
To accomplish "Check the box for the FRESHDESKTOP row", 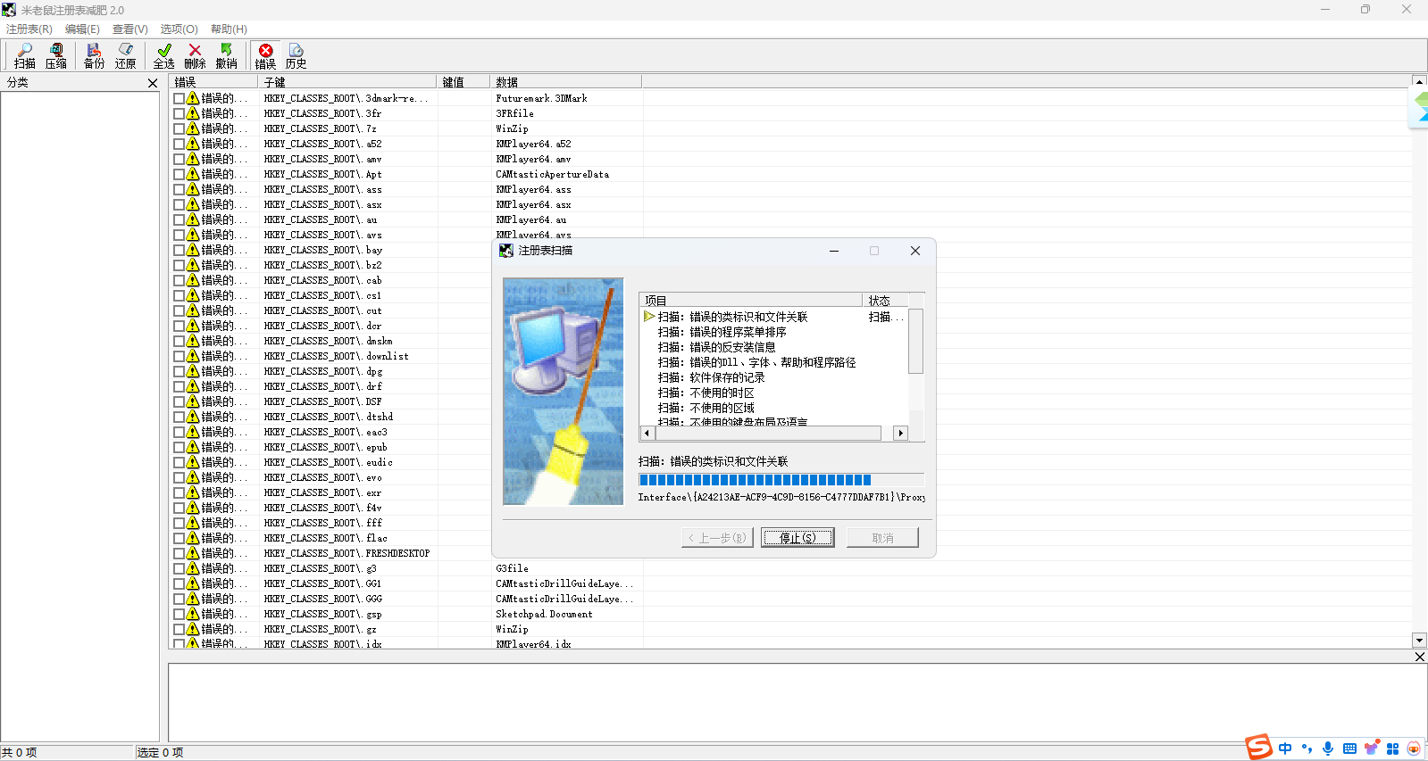I will point(179,553).
